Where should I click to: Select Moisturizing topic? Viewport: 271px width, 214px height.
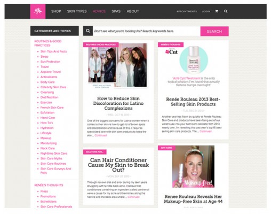pyautogui.click(x=49, y=143)
